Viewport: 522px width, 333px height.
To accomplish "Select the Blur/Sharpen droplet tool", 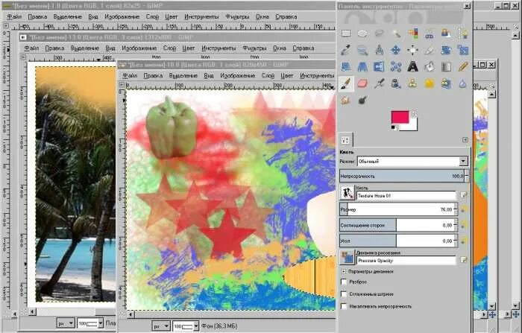I will pos(463,83).
